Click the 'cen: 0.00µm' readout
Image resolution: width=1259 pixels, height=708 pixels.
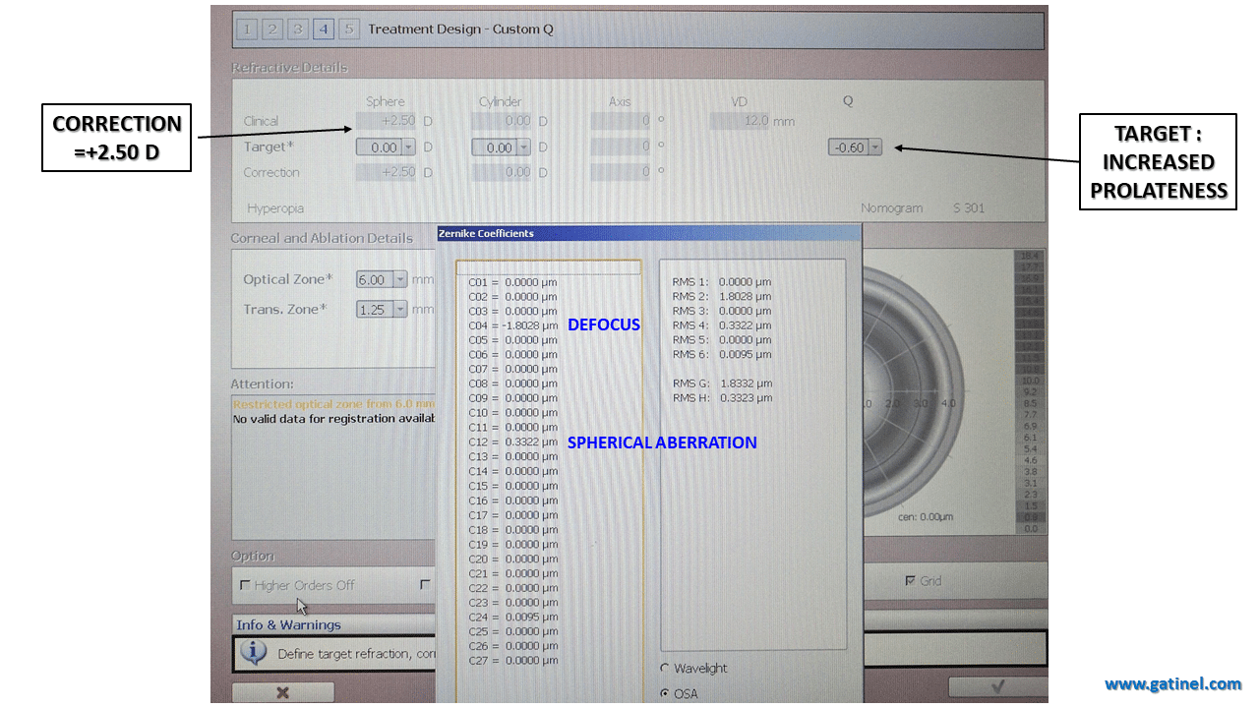pos(926,517)
